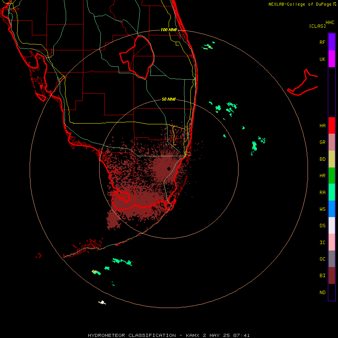Click the UK magenta legend swatch
The image size is (338, 338).
tap(332, 59)
